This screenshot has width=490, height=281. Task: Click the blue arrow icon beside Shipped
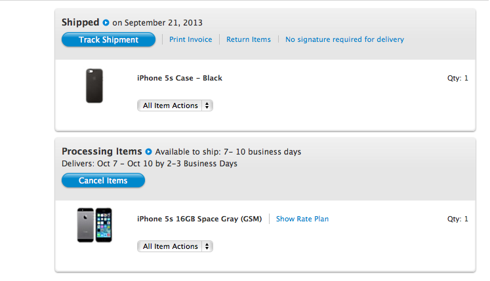(106, 22)
